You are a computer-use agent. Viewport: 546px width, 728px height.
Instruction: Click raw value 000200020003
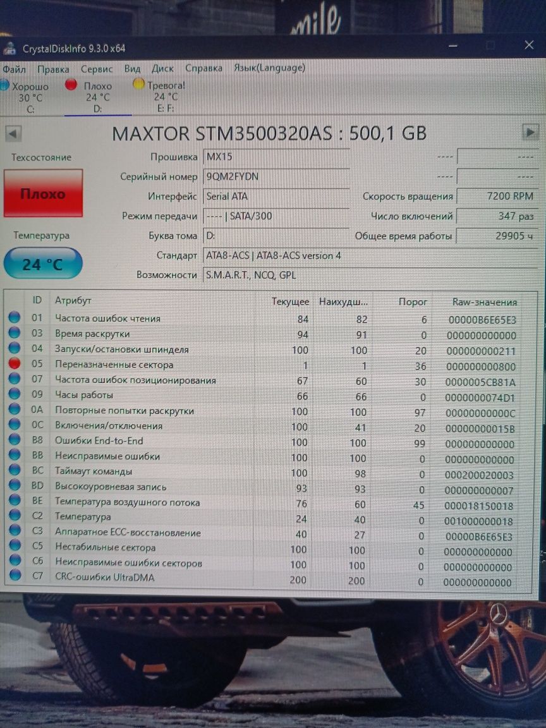pyautogui.click(x=478, y=475)
